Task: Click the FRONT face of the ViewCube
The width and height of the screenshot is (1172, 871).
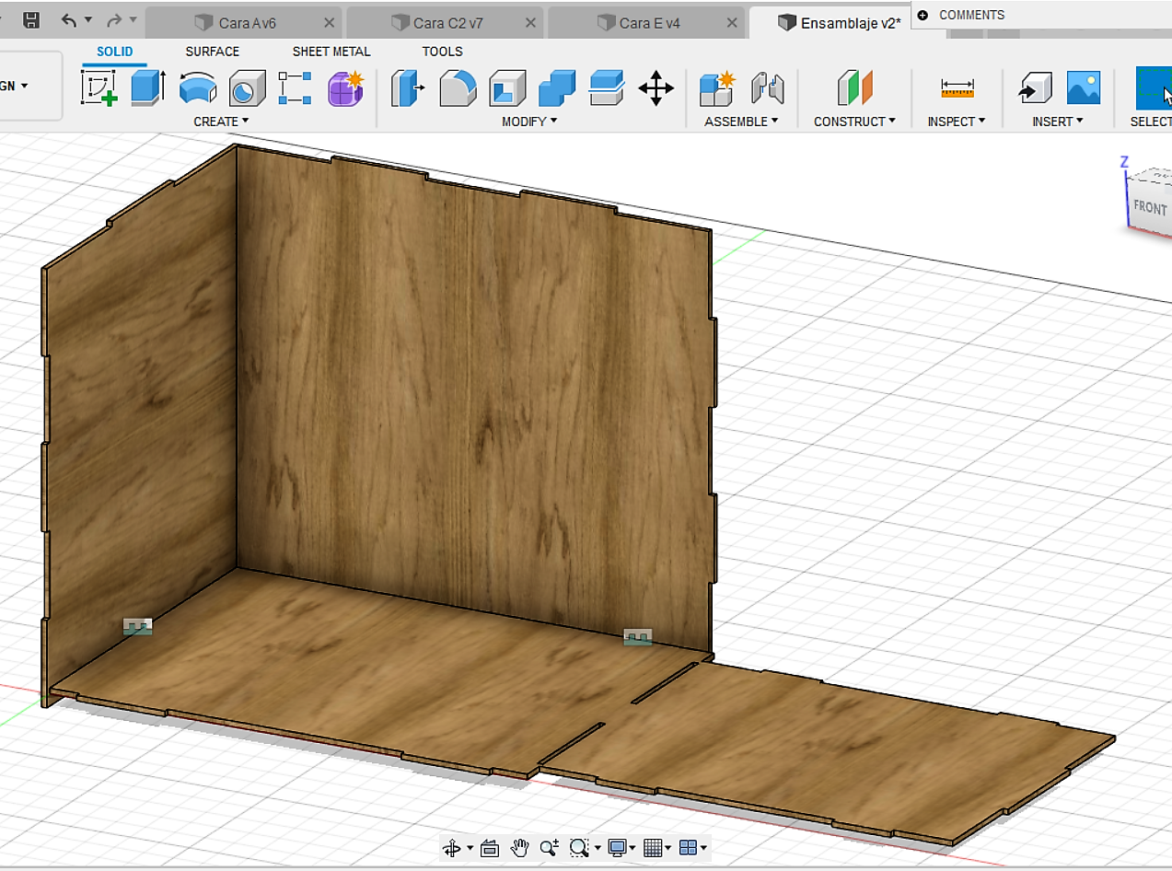Action: point(1150,207)
